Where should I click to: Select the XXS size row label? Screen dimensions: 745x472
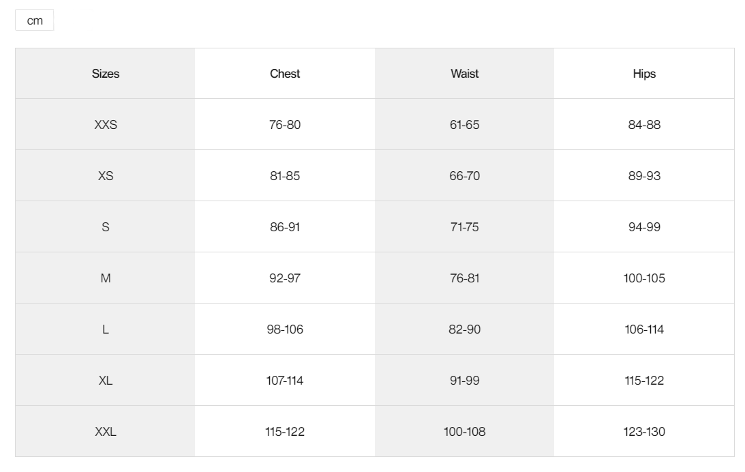pos(105,125)
